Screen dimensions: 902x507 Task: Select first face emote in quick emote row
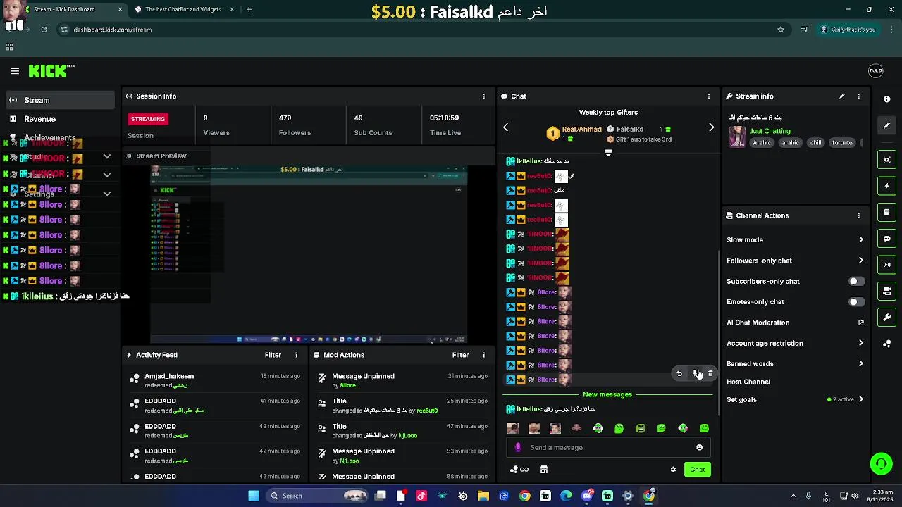(513, 428)
